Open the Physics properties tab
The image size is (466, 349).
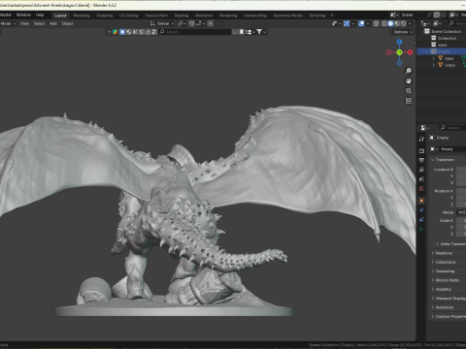(421, 210)
